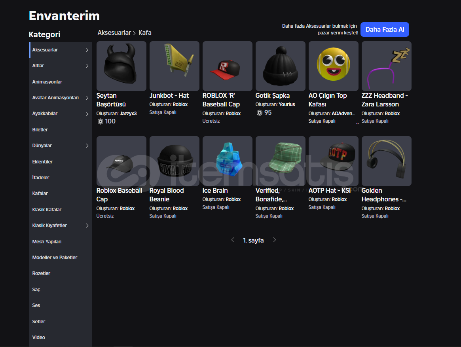Open the Saç category
The height and width of the screenshot is (347, 461).
click(x=61, y=290)
